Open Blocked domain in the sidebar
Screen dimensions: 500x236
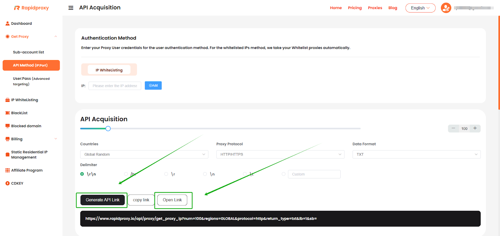click(26, 126)
